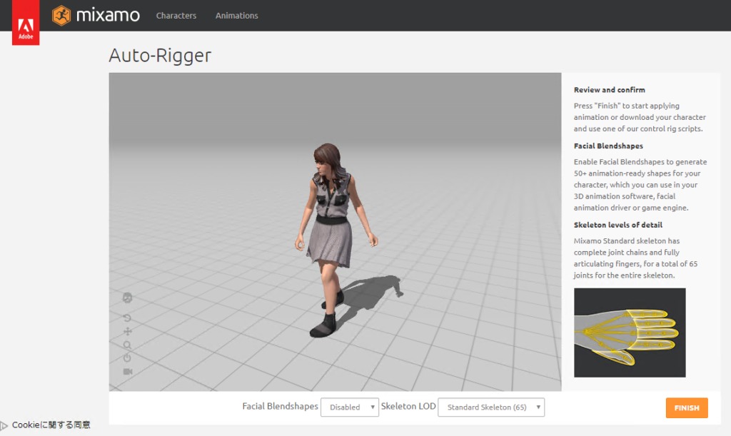Toggle the camera follow video icon
Image resolution: width=731 pixels, height=436 pixels.
click(127, 371)
